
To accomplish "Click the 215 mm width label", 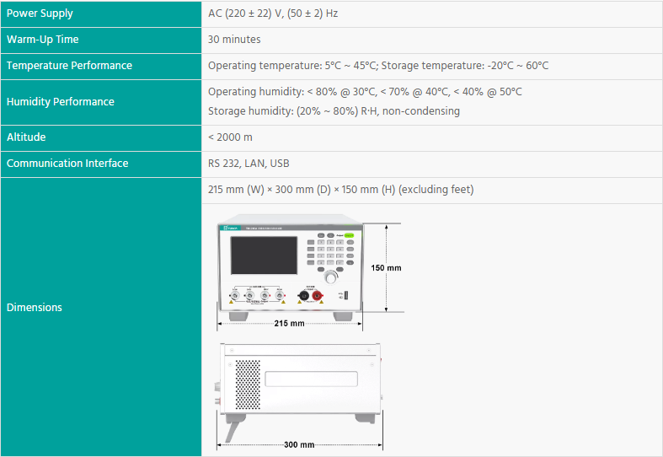I will click(289, 323).
